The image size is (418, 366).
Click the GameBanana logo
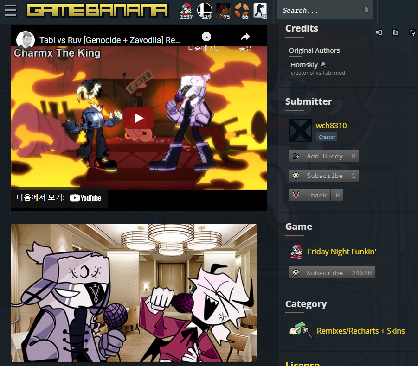pos(97,10)
